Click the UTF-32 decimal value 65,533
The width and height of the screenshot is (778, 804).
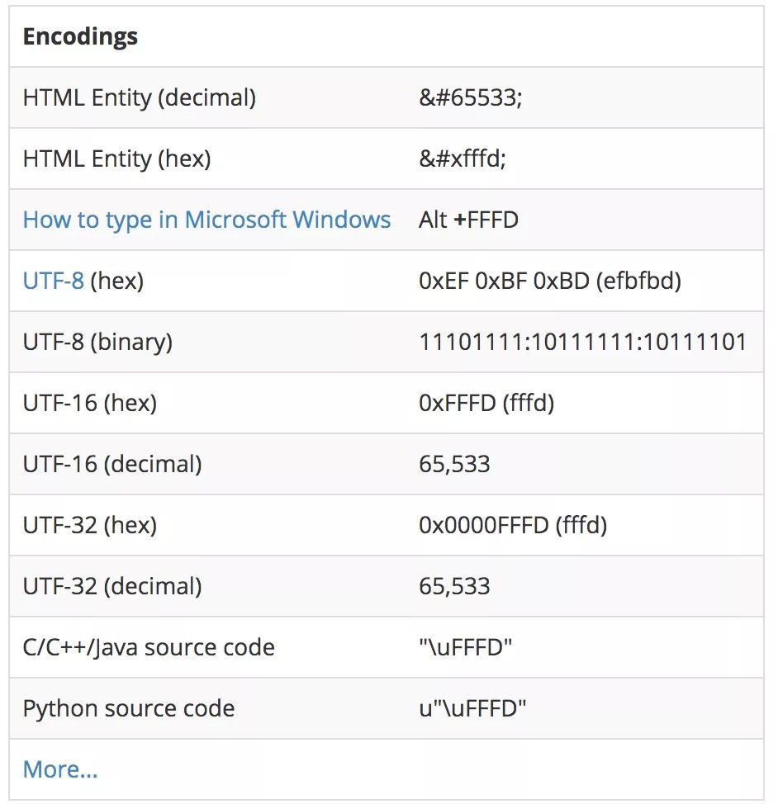tap(454, 586)
